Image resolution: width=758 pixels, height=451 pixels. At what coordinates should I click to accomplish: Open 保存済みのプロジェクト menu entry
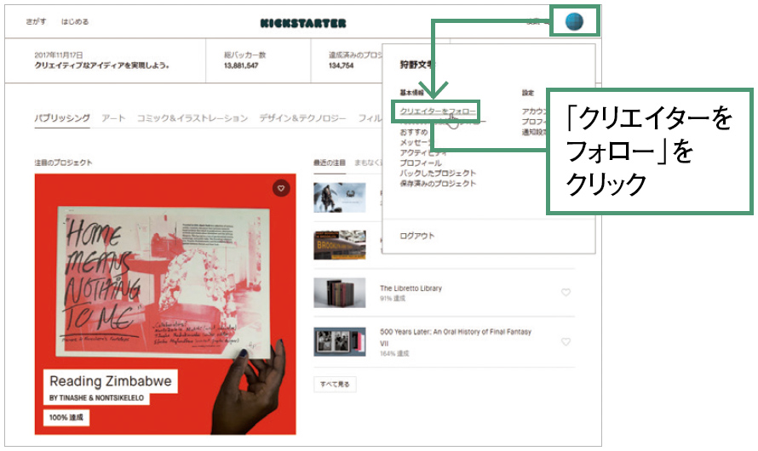pos(438,184)
